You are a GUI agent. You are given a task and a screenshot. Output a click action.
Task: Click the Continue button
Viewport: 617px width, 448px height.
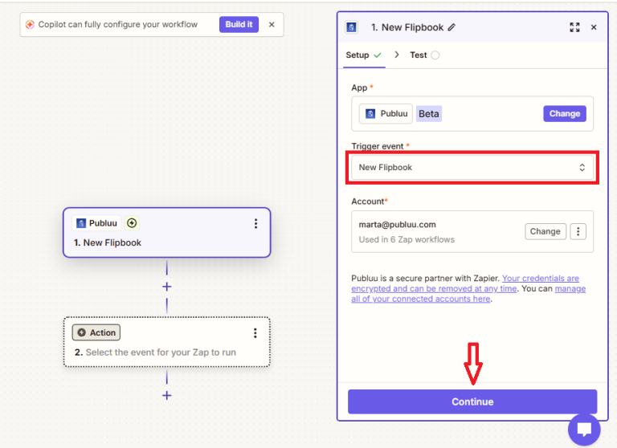point(472,401)
